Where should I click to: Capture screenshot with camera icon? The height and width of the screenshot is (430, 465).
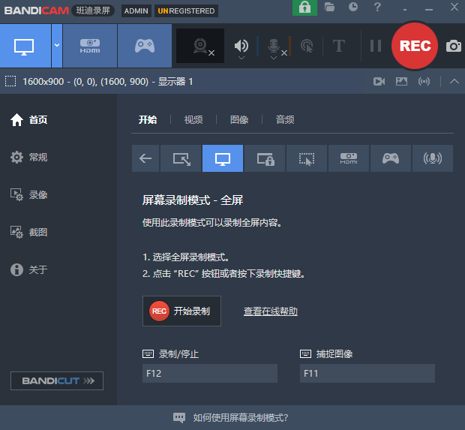click(454, 46)
